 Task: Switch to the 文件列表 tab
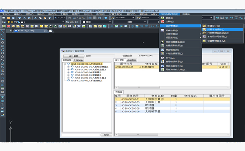78,60
